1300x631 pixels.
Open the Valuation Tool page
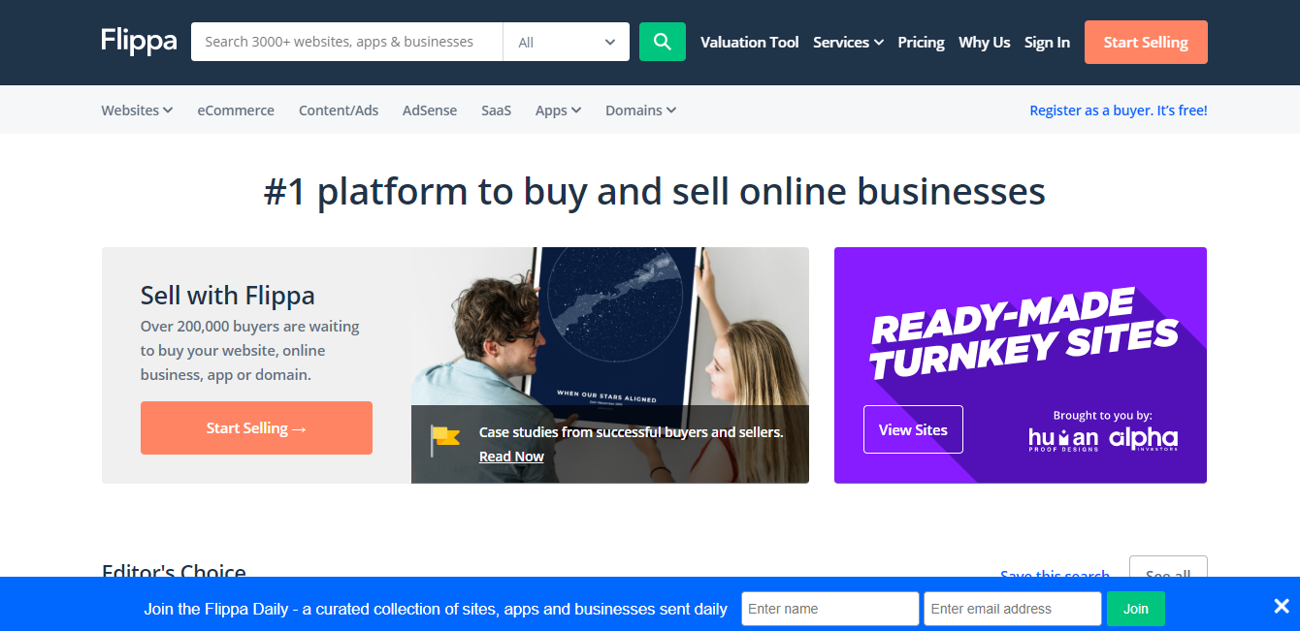750,42
